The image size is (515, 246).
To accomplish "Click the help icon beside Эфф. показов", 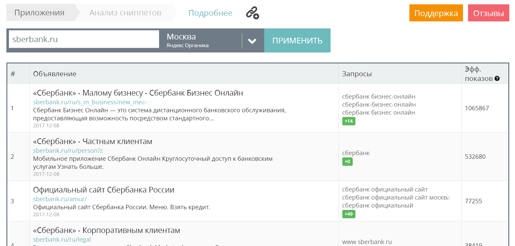I will 497,79.
